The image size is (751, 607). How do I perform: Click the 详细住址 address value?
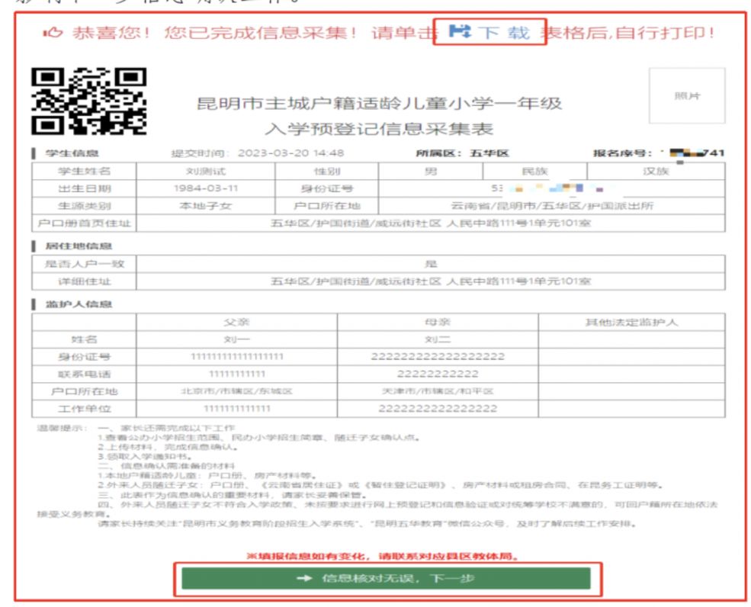point(431,281)
